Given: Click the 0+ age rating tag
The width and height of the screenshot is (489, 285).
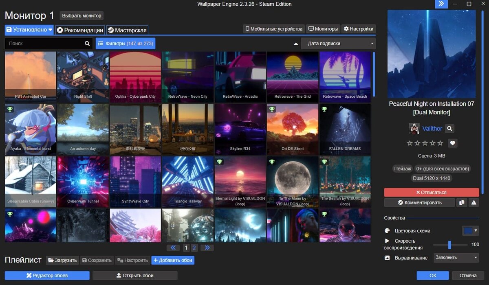Looking at the screenshot, I should [442, 169].
